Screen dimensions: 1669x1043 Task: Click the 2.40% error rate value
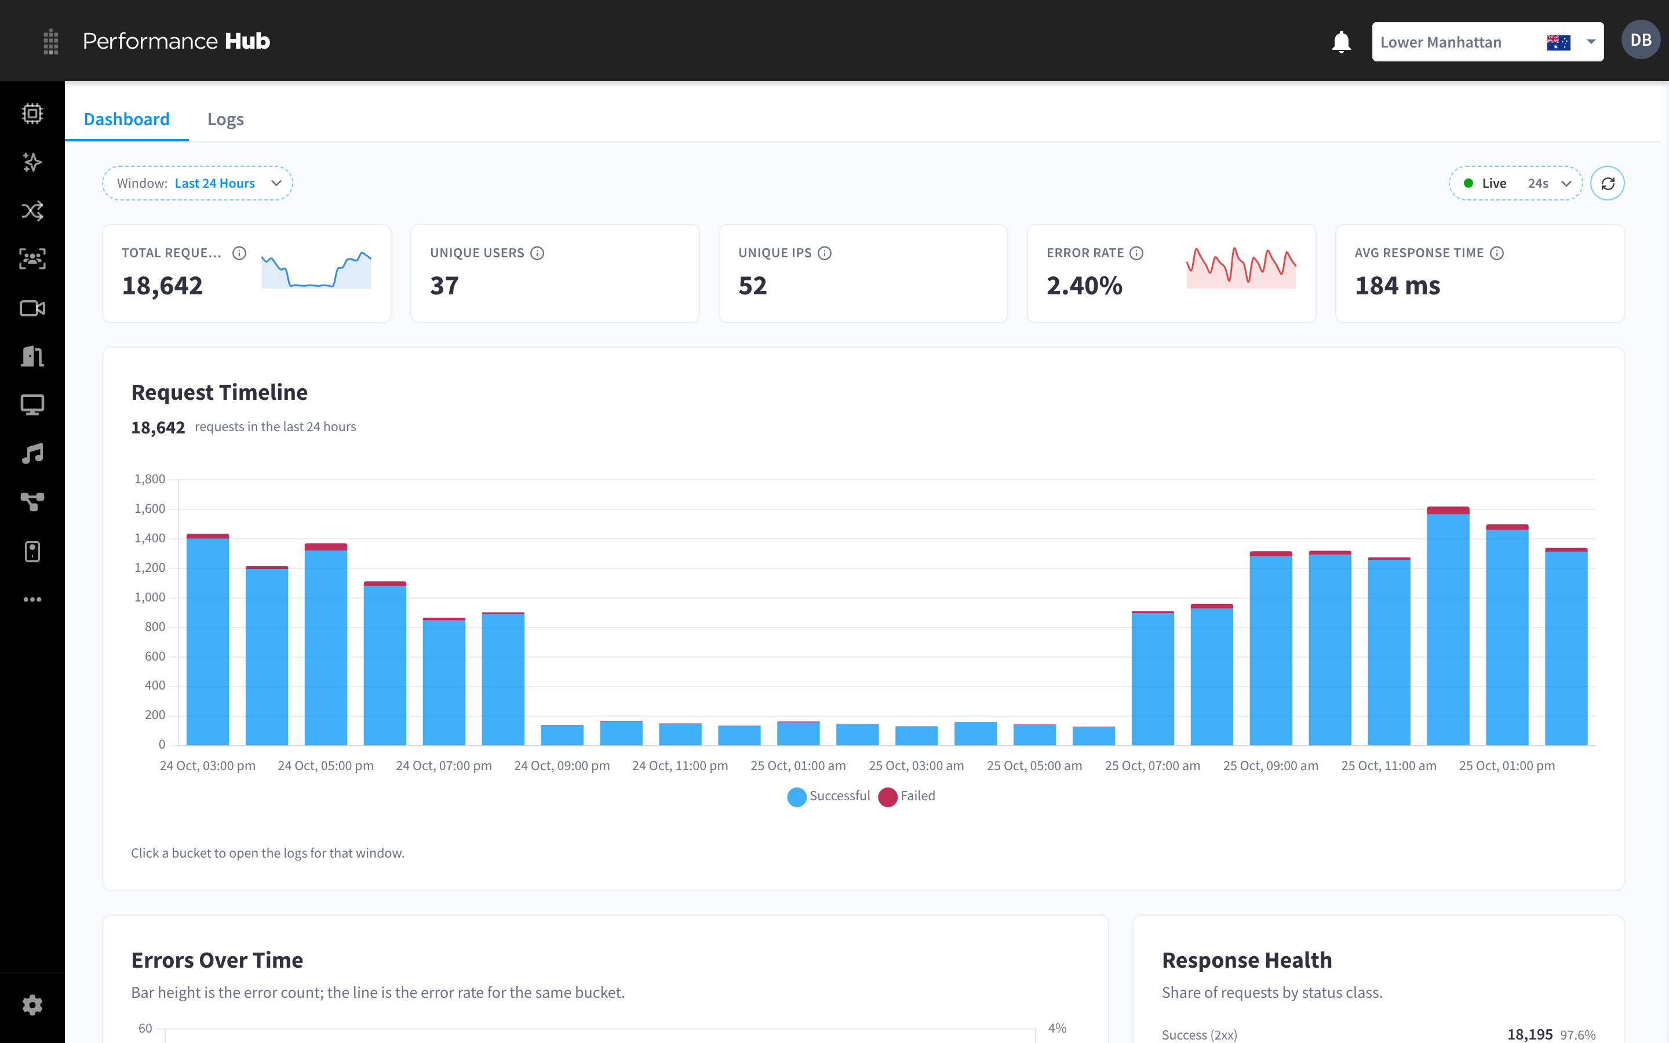(1084, 286)
